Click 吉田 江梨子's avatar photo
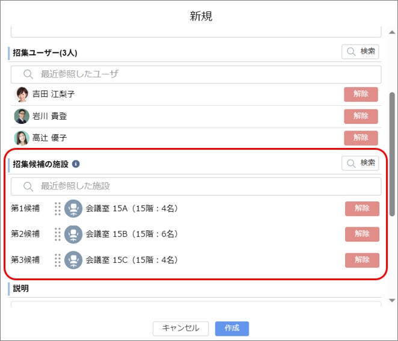The width and height of the screenshot is (398, 341). [22, 94]
